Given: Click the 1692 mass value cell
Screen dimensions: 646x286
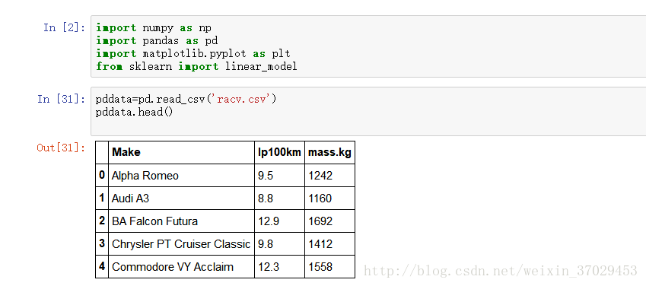Looking at the screenshot, I should pos(329,221).
